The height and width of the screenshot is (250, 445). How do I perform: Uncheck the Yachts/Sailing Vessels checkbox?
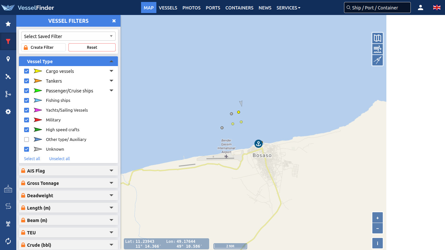point(27,110)
